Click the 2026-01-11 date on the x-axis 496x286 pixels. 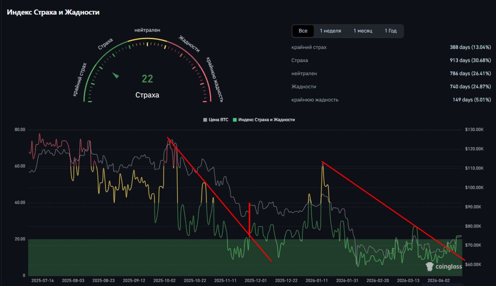[x=317, y=280]
